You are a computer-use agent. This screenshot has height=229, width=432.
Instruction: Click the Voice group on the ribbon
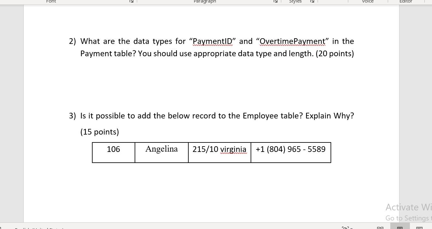click(368, 2)
